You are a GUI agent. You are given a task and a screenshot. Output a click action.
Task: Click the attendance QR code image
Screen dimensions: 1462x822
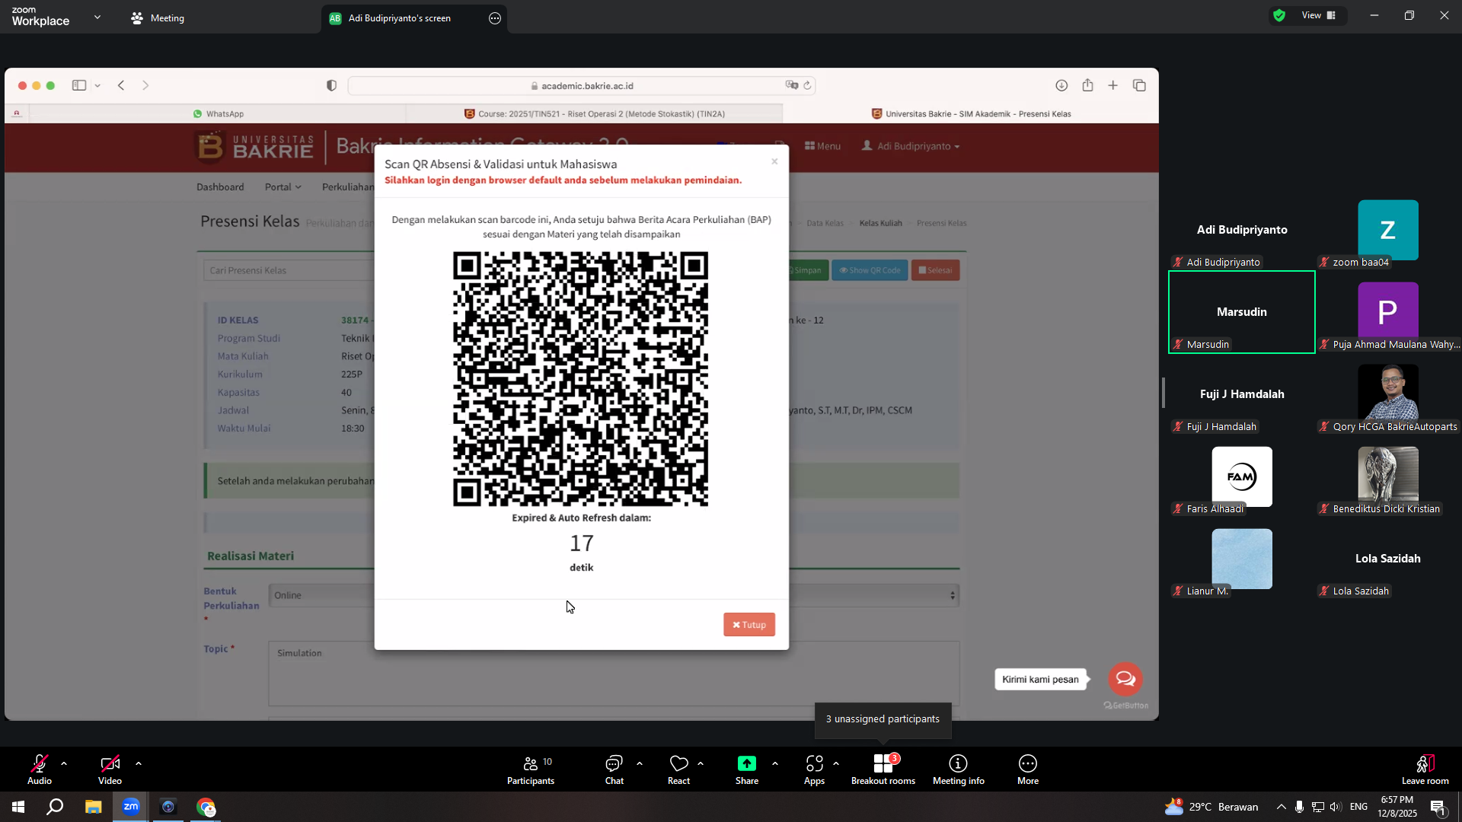(581, 379)
